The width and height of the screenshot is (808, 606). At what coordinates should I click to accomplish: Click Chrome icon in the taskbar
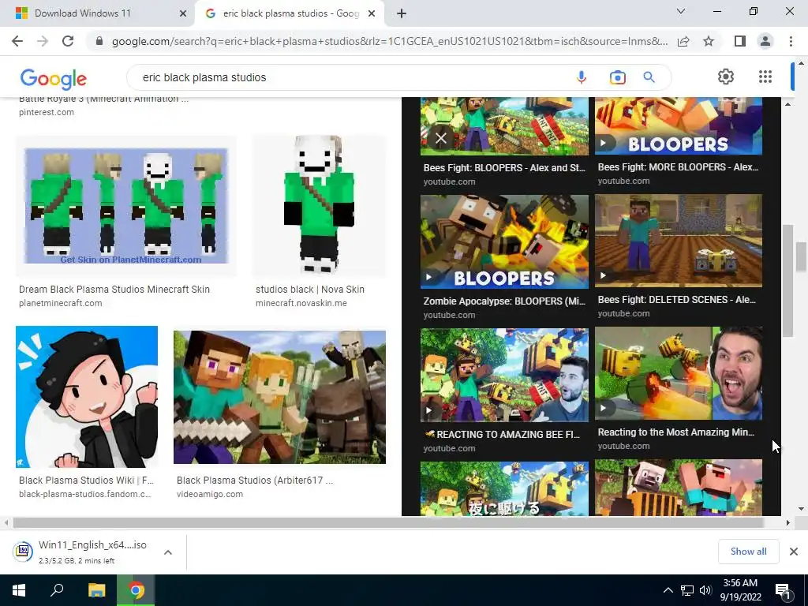point(136,590)
